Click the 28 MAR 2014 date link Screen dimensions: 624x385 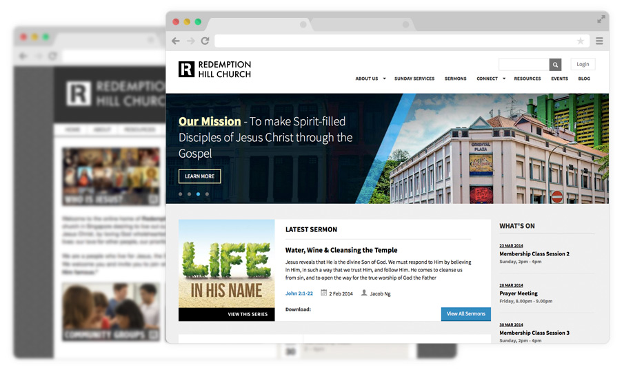511,285
